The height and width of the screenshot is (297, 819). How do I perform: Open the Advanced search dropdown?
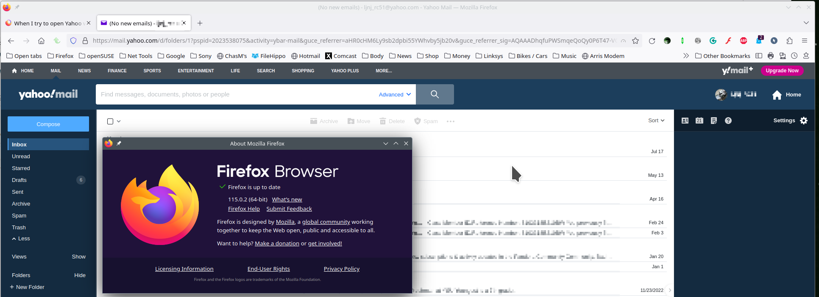coord(395,94)
